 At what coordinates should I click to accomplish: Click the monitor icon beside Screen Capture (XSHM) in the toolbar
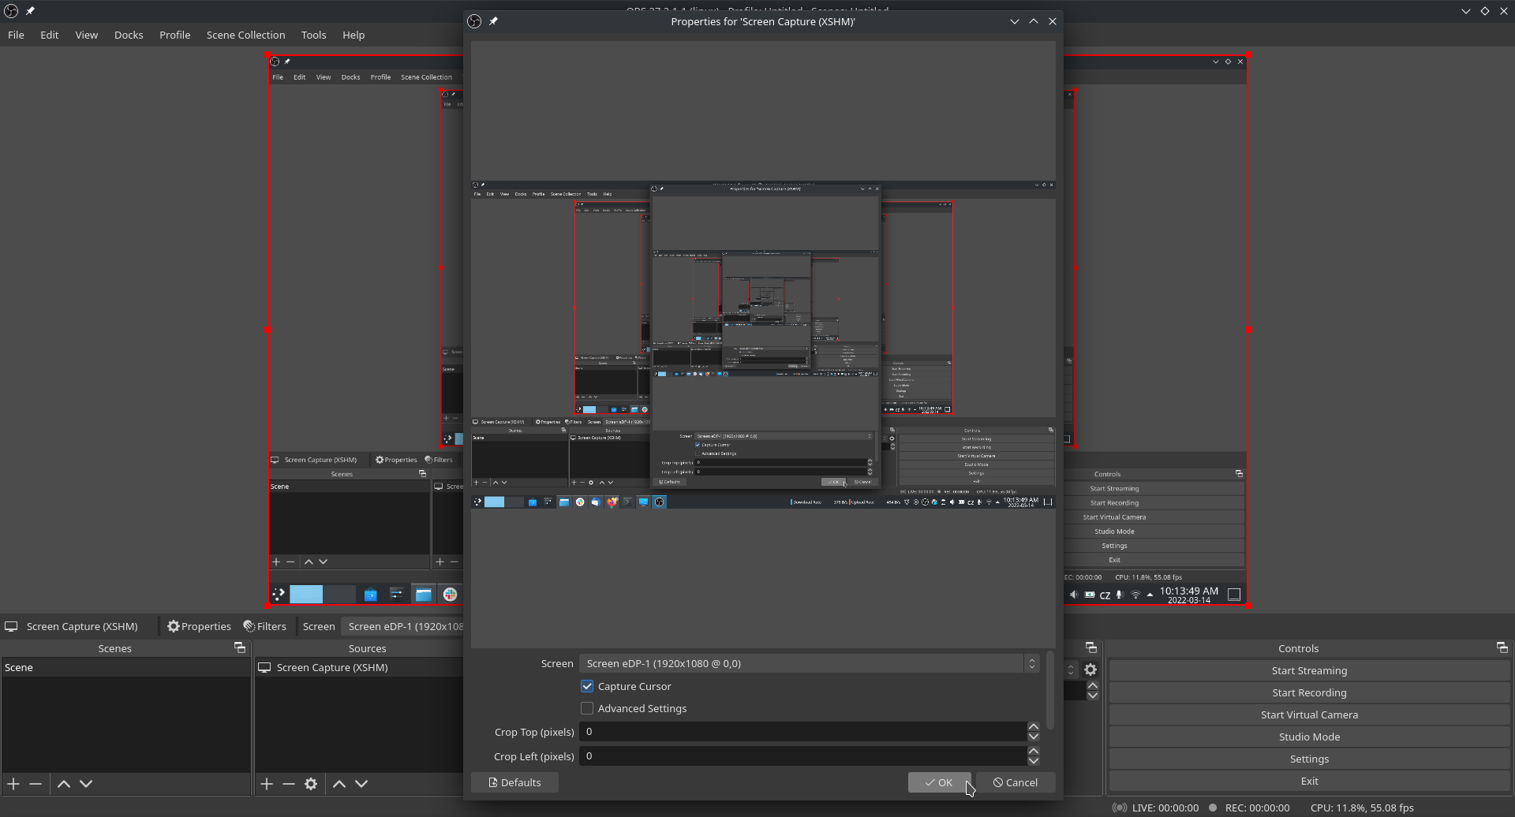11,626
